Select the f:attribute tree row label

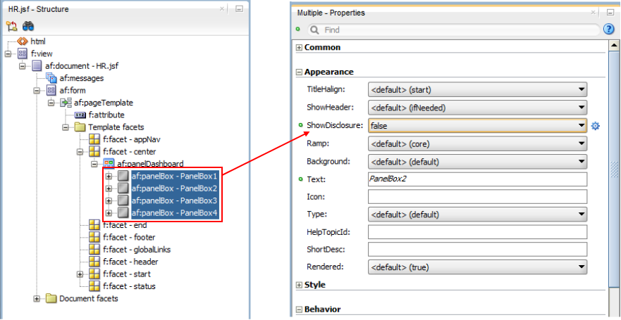click(106, 115)
